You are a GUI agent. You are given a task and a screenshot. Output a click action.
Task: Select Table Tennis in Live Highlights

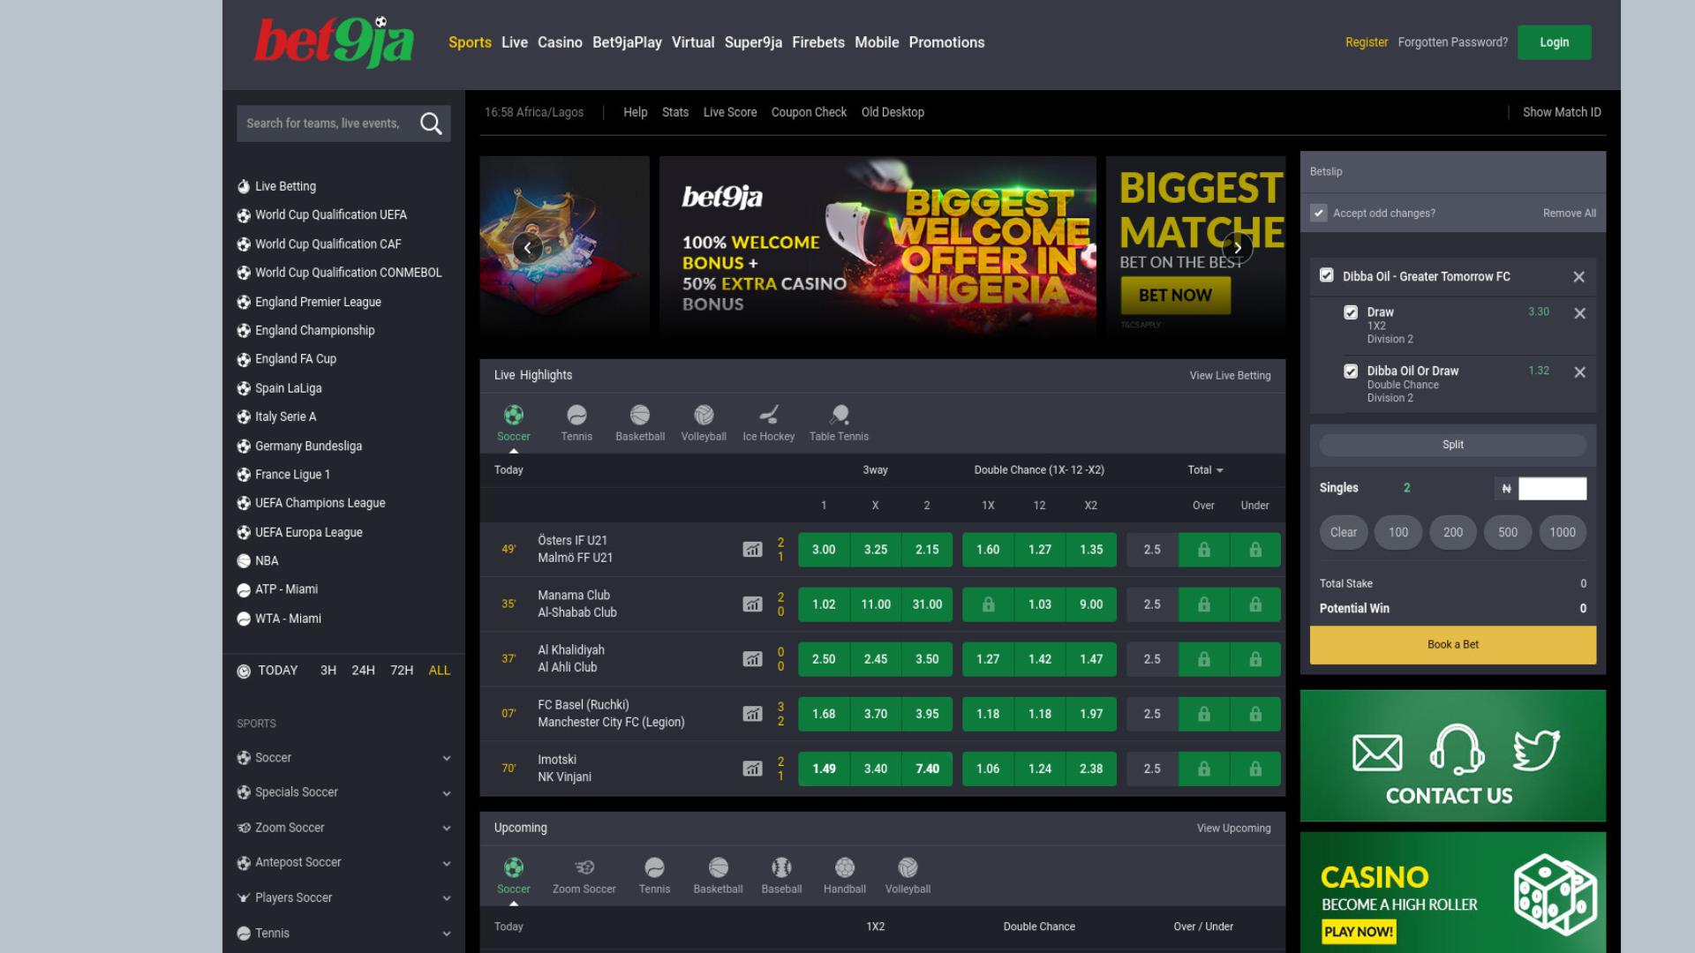[x=839, y=423]
